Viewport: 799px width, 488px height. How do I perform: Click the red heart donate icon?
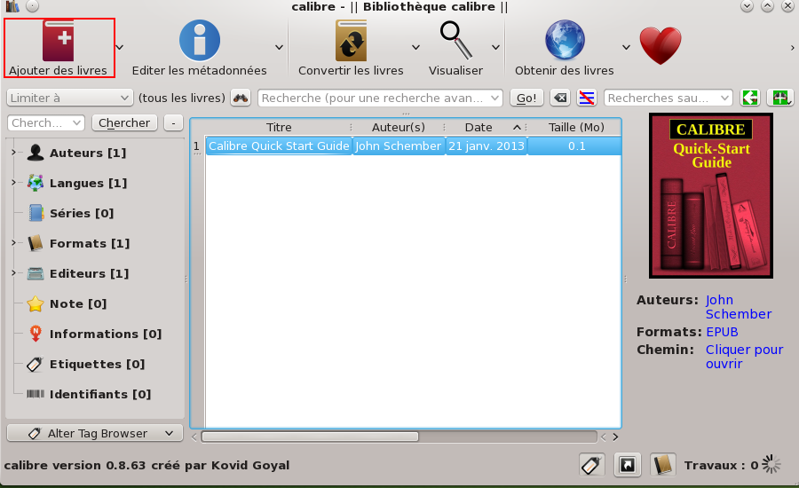pyautogui.click(x=661, y=46)
